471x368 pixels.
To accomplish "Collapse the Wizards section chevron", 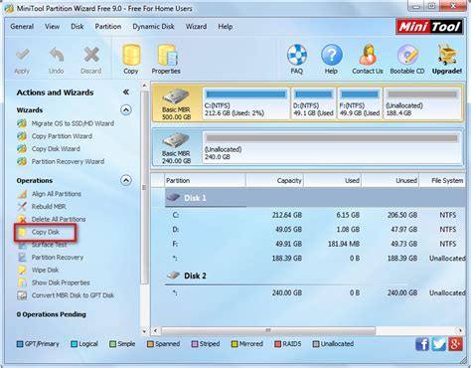I will pos(126,109).
